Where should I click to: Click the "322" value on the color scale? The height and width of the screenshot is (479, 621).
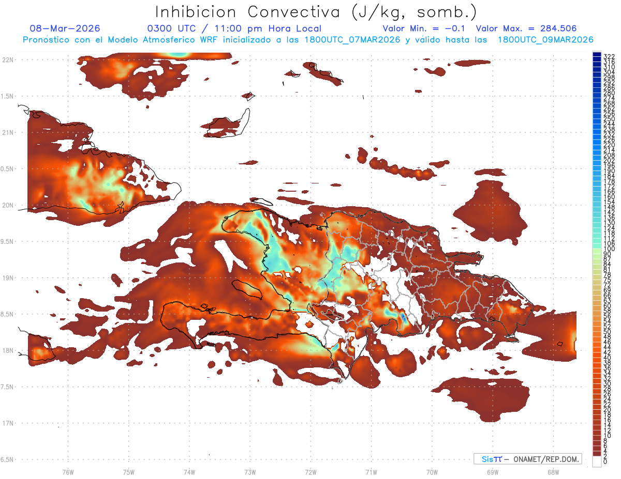click(609, 56)
